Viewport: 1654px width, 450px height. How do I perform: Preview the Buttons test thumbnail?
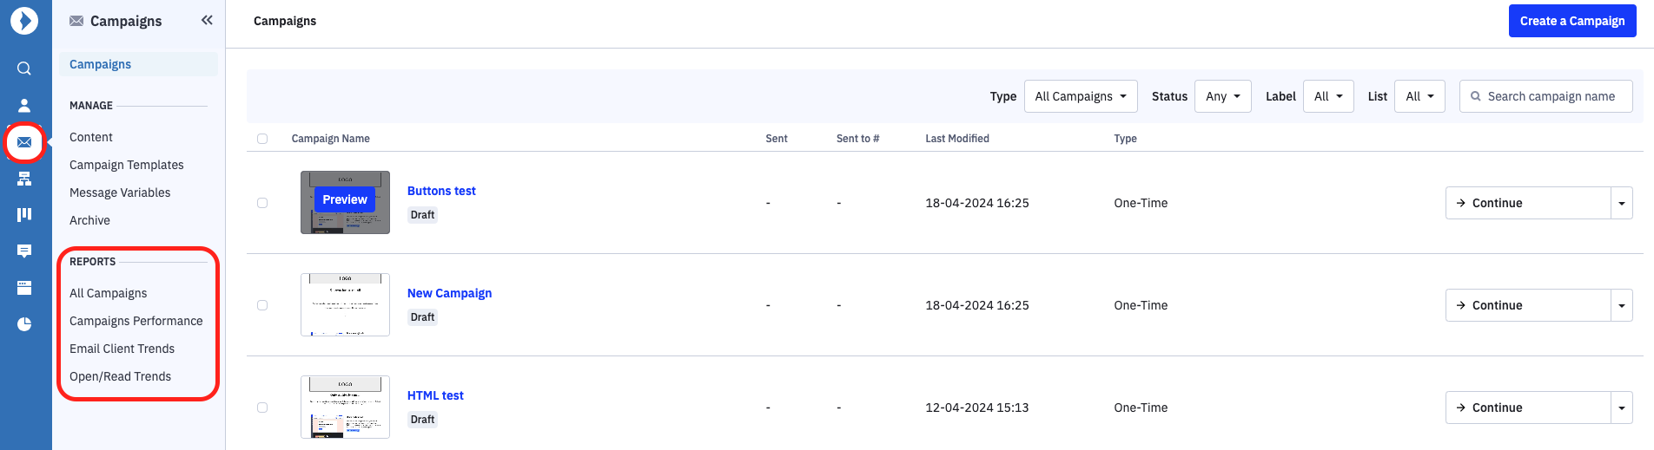345,199
